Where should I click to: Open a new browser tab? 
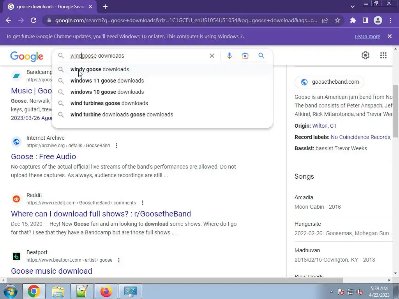[105, 7]
